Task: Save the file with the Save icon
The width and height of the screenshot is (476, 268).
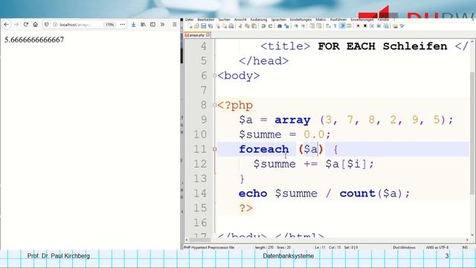Action: [x=203, y=26]
